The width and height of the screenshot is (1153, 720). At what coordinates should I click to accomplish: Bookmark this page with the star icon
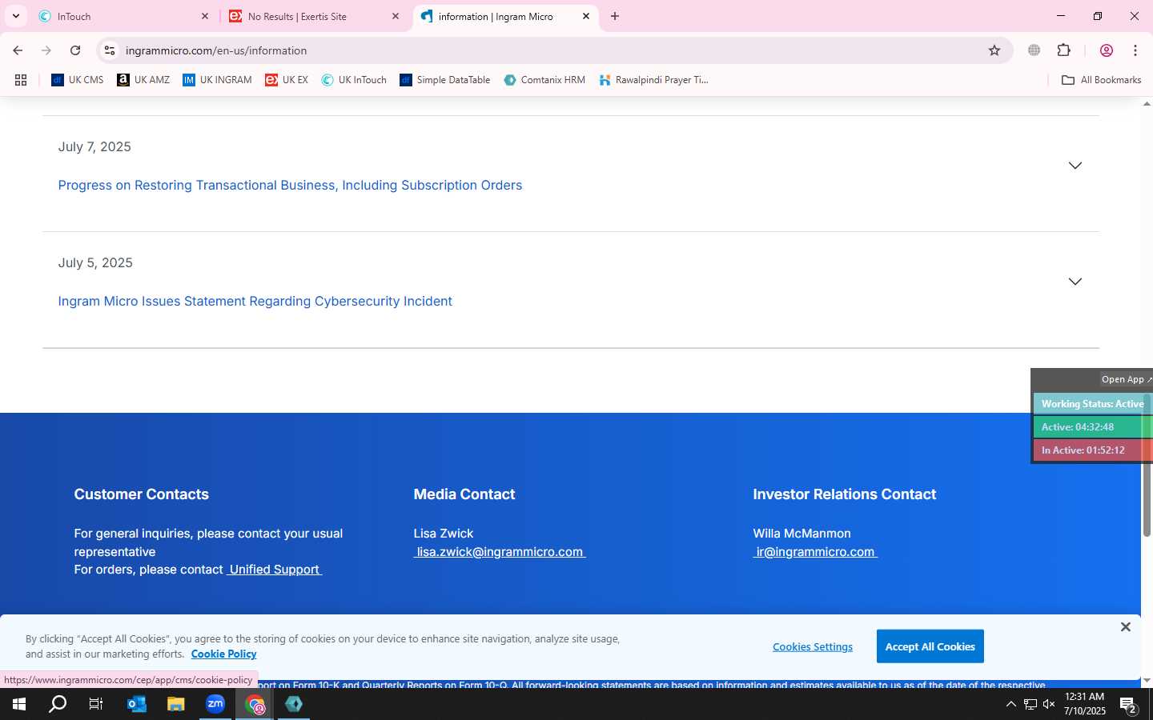point(994,50)
